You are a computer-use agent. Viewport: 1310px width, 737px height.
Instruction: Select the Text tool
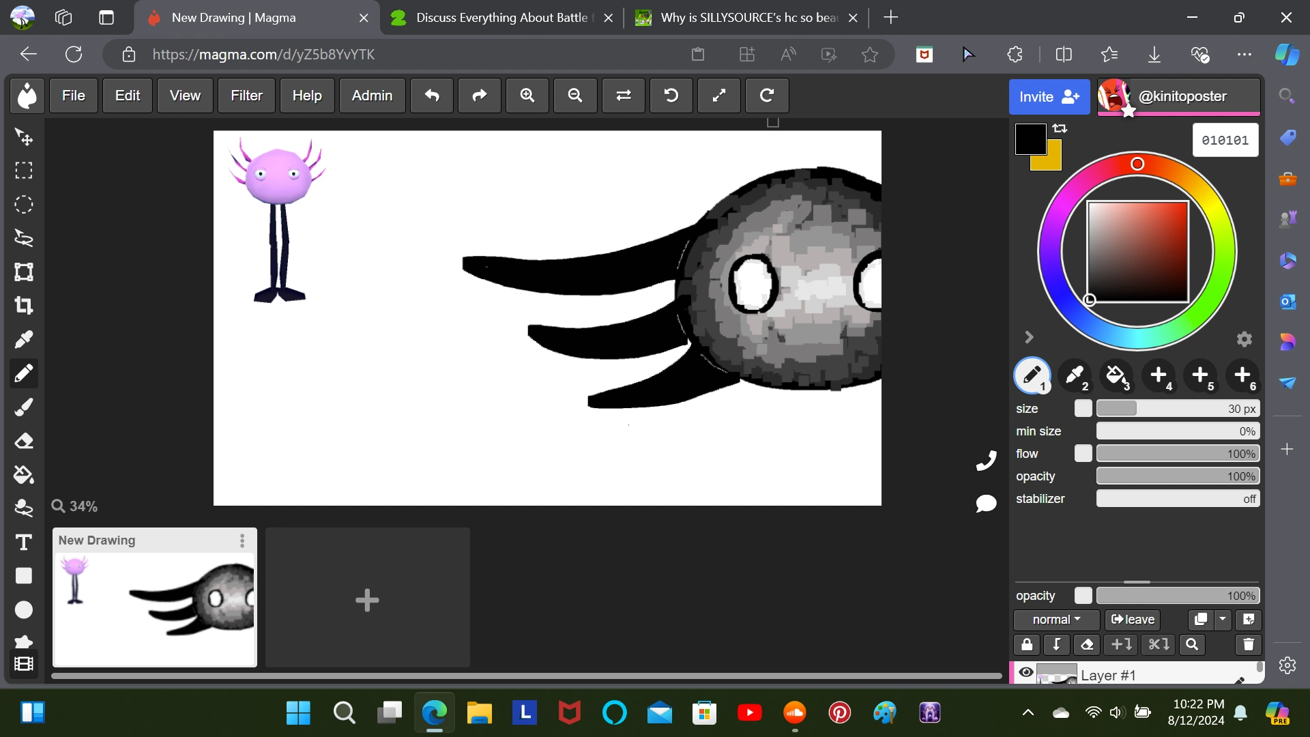(24, 543)
